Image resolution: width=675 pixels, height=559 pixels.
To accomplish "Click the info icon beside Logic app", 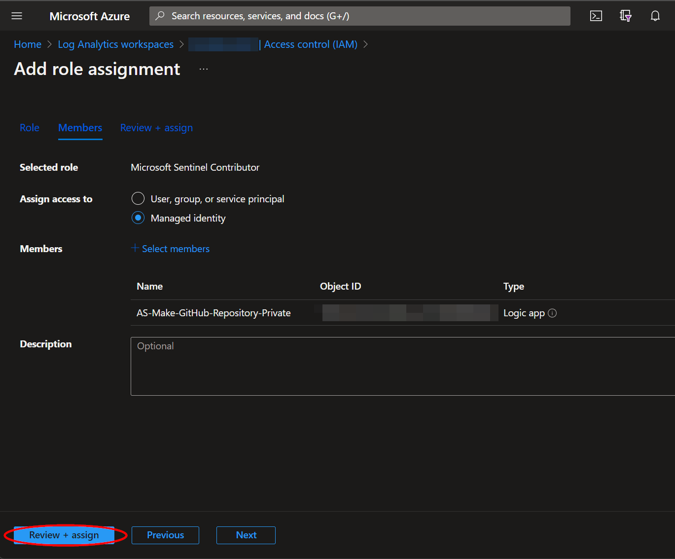I will point(552,313).
